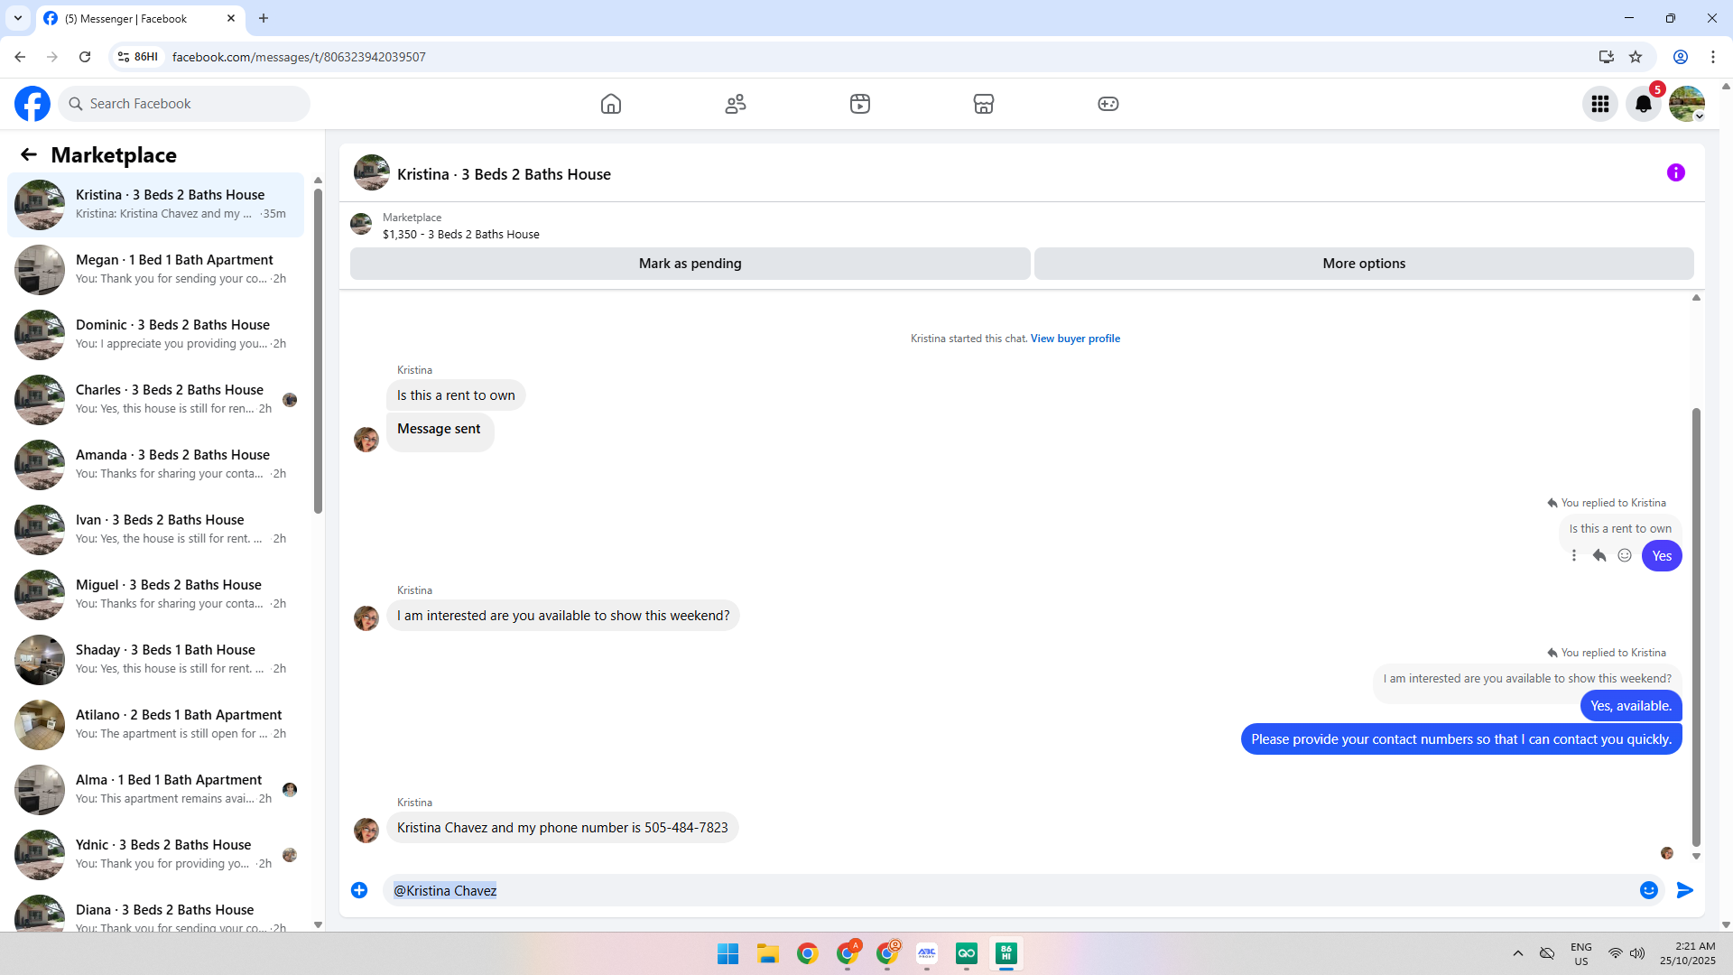Click the message bubble with phone number 505-484-7823
This screenshot has width=1733, height=975.
click(x=562, y=828)
